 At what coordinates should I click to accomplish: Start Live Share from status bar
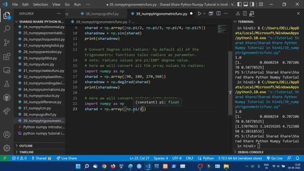(66, 158)
